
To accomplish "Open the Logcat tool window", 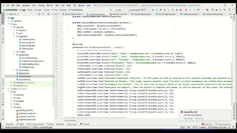I will (x=72, y=124).
